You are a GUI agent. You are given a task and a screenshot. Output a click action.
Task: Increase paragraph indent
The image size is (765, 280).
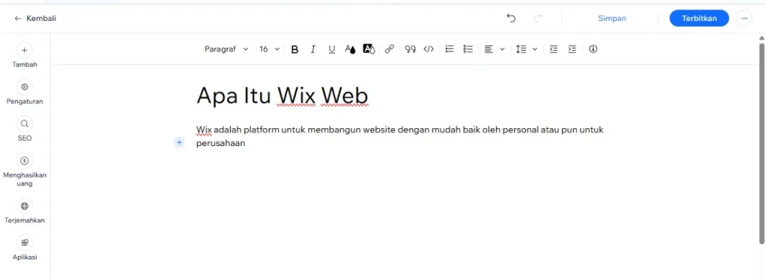572,49
